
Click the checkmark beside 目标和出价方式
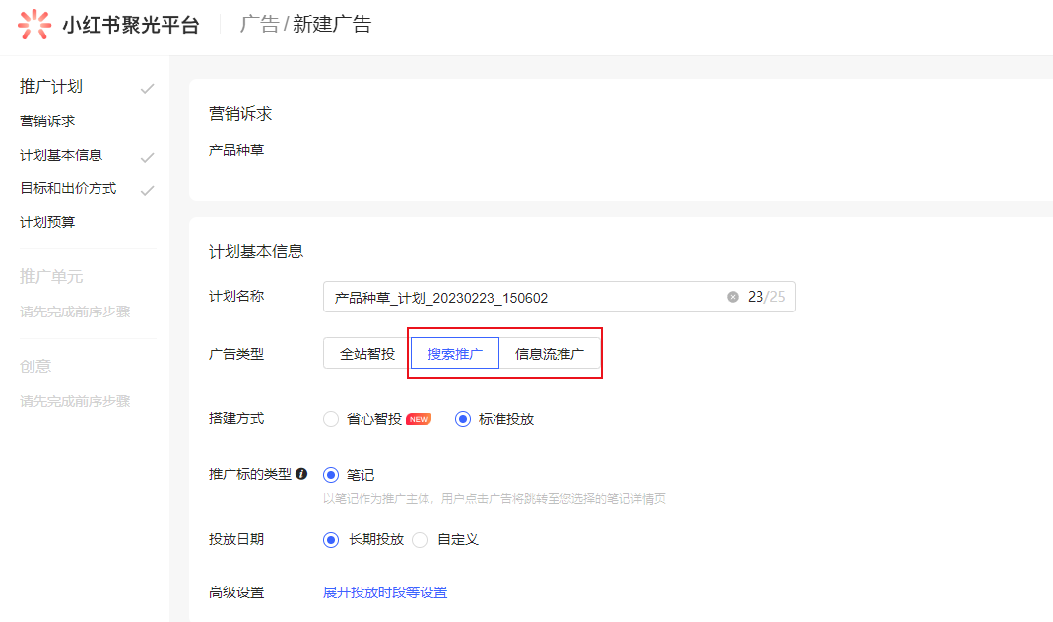[147, 190]
